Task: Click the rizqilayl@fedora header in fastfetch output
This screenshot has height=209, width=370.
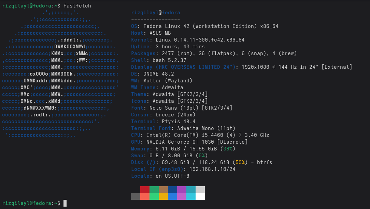Action: (155, 13)
